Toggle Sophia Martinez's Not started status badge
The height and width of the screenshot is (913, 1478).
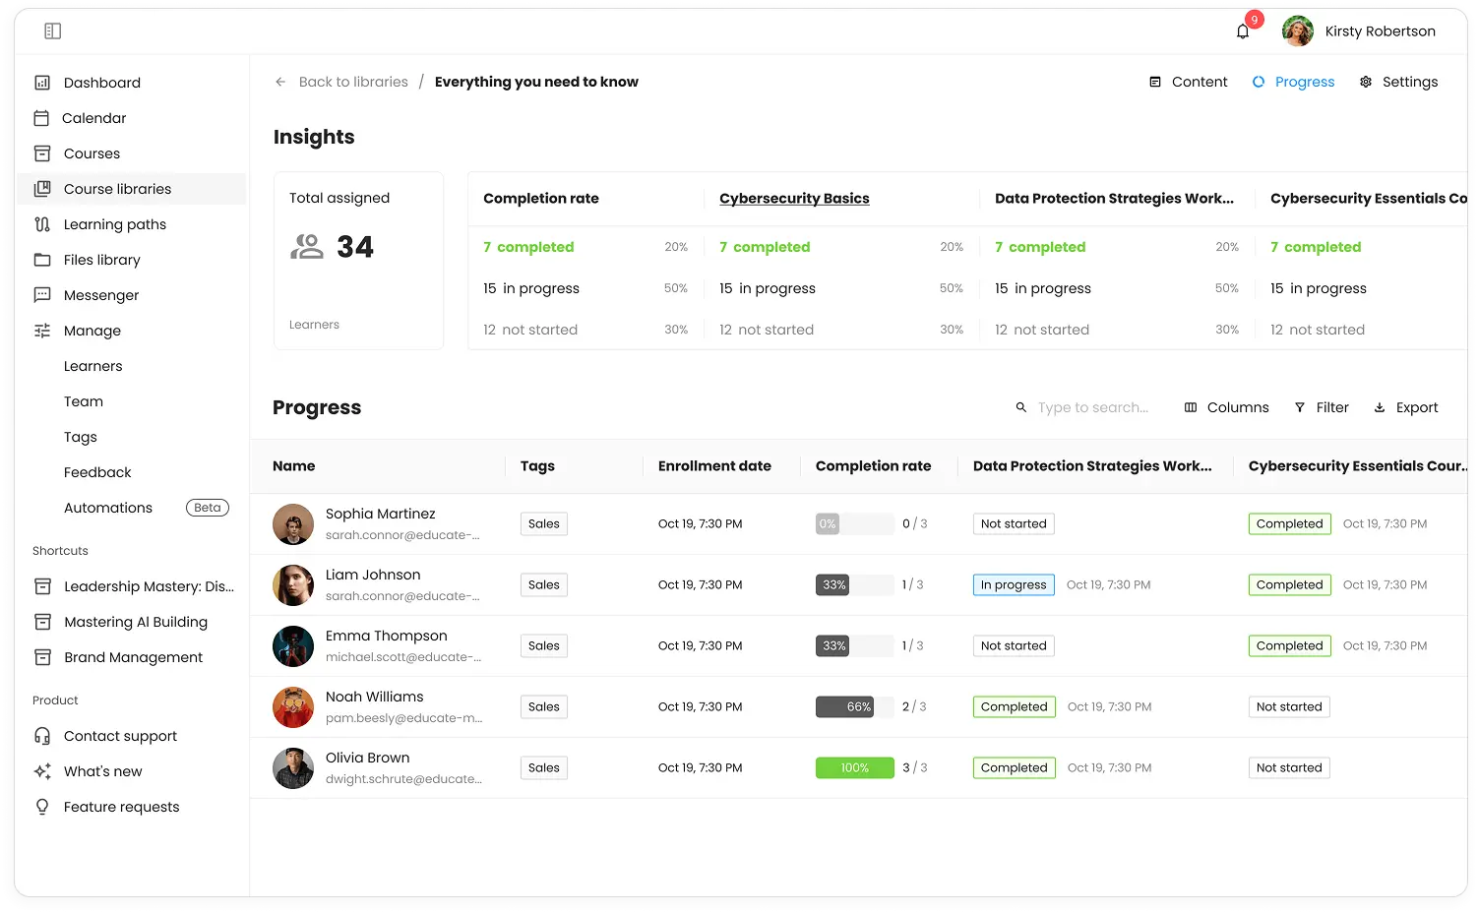point(1013,523)
